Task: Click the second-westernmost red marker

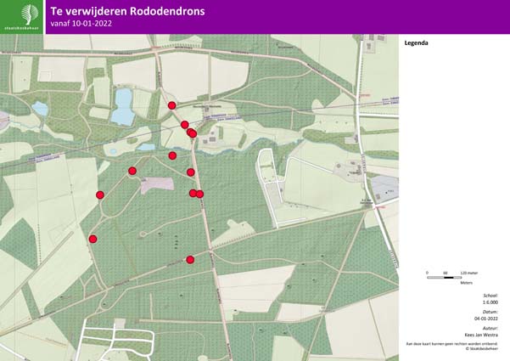Action: click(100, 195)
